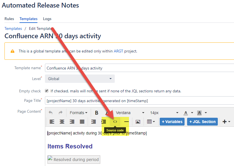Viewport: 234px width, 166px height.
Task: Toggle bold formatting in the editor
Action: pos(97,113)
